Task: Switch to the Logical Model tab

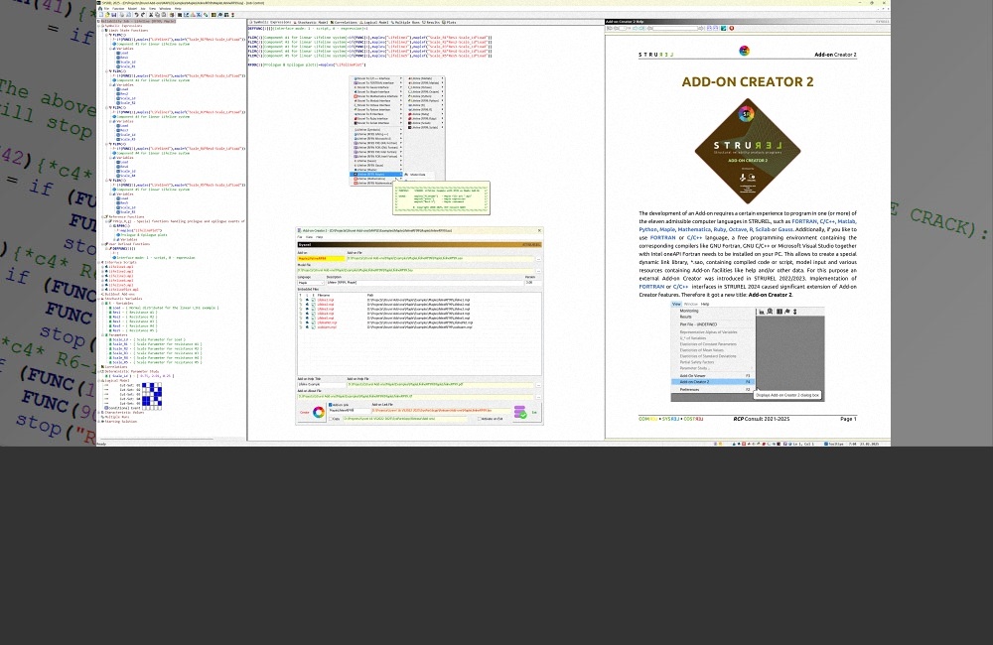Action: coord(375,22)
